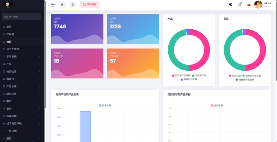This screenshot has width=277, height=142.
Task: Click the user icon beside 卖家
Action: [4, 109]
